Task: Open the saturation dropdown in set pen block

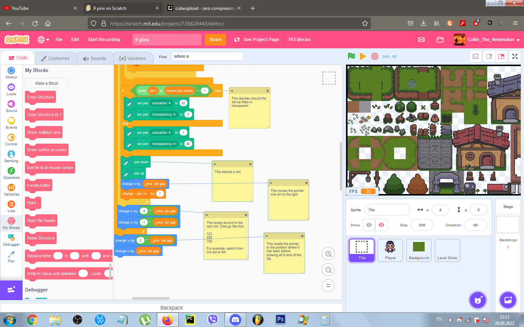Action: pos(161,103)
